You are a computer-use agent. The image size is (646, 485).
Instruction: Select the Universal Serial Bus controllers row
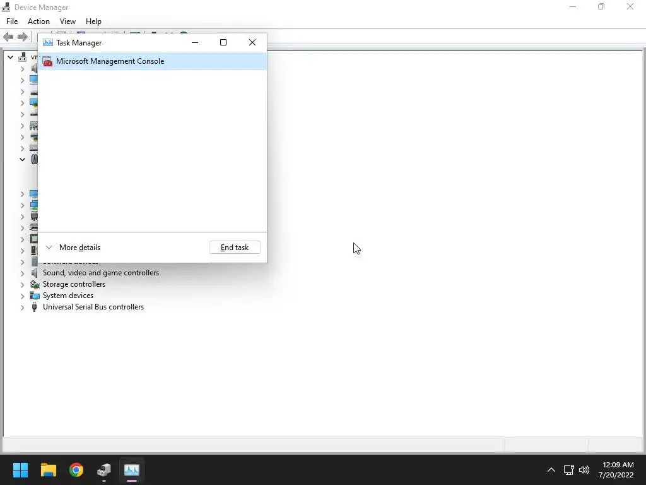coord(93,307)
